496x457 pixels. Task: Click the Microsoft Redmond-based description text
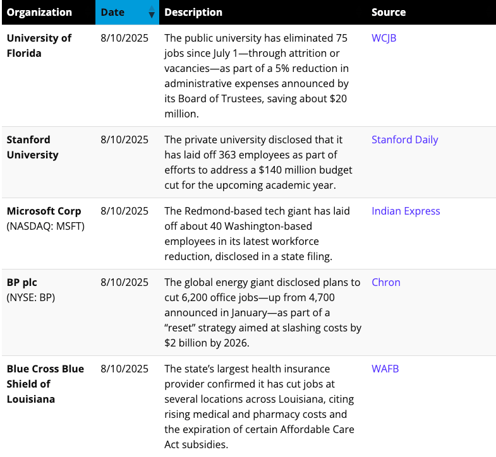point(257,234)
